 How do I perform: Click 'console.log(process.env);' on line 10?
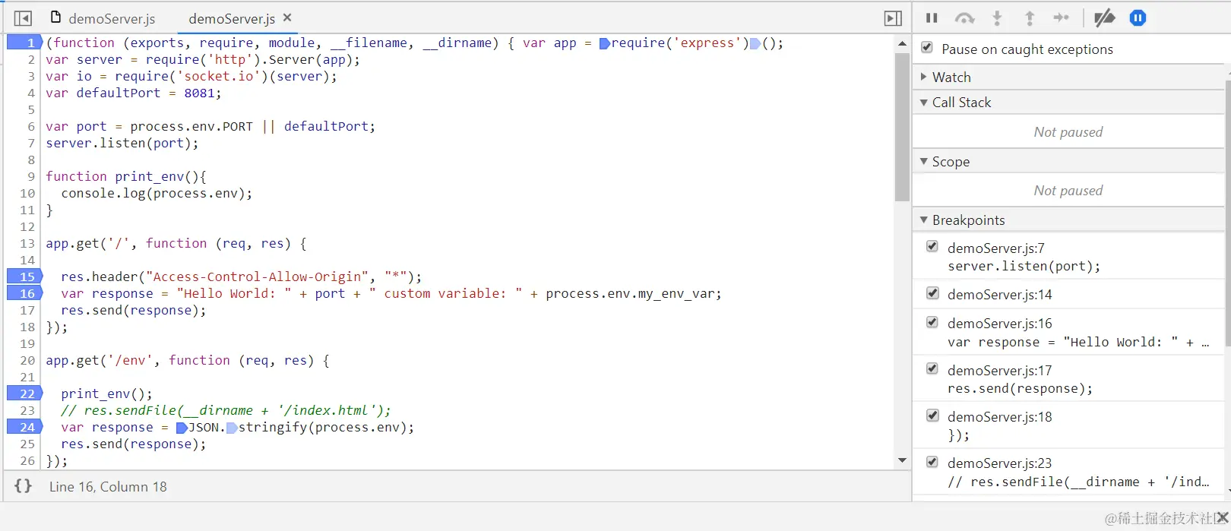tap(157, 193)
